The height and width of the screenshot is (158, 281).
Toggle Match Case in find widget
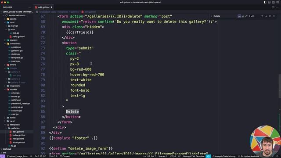(x=239, y=16)
